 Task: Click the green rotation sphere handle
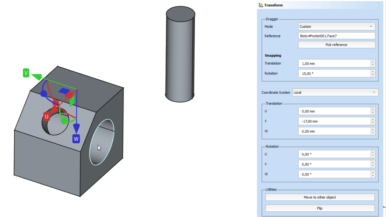click(64, 121)
